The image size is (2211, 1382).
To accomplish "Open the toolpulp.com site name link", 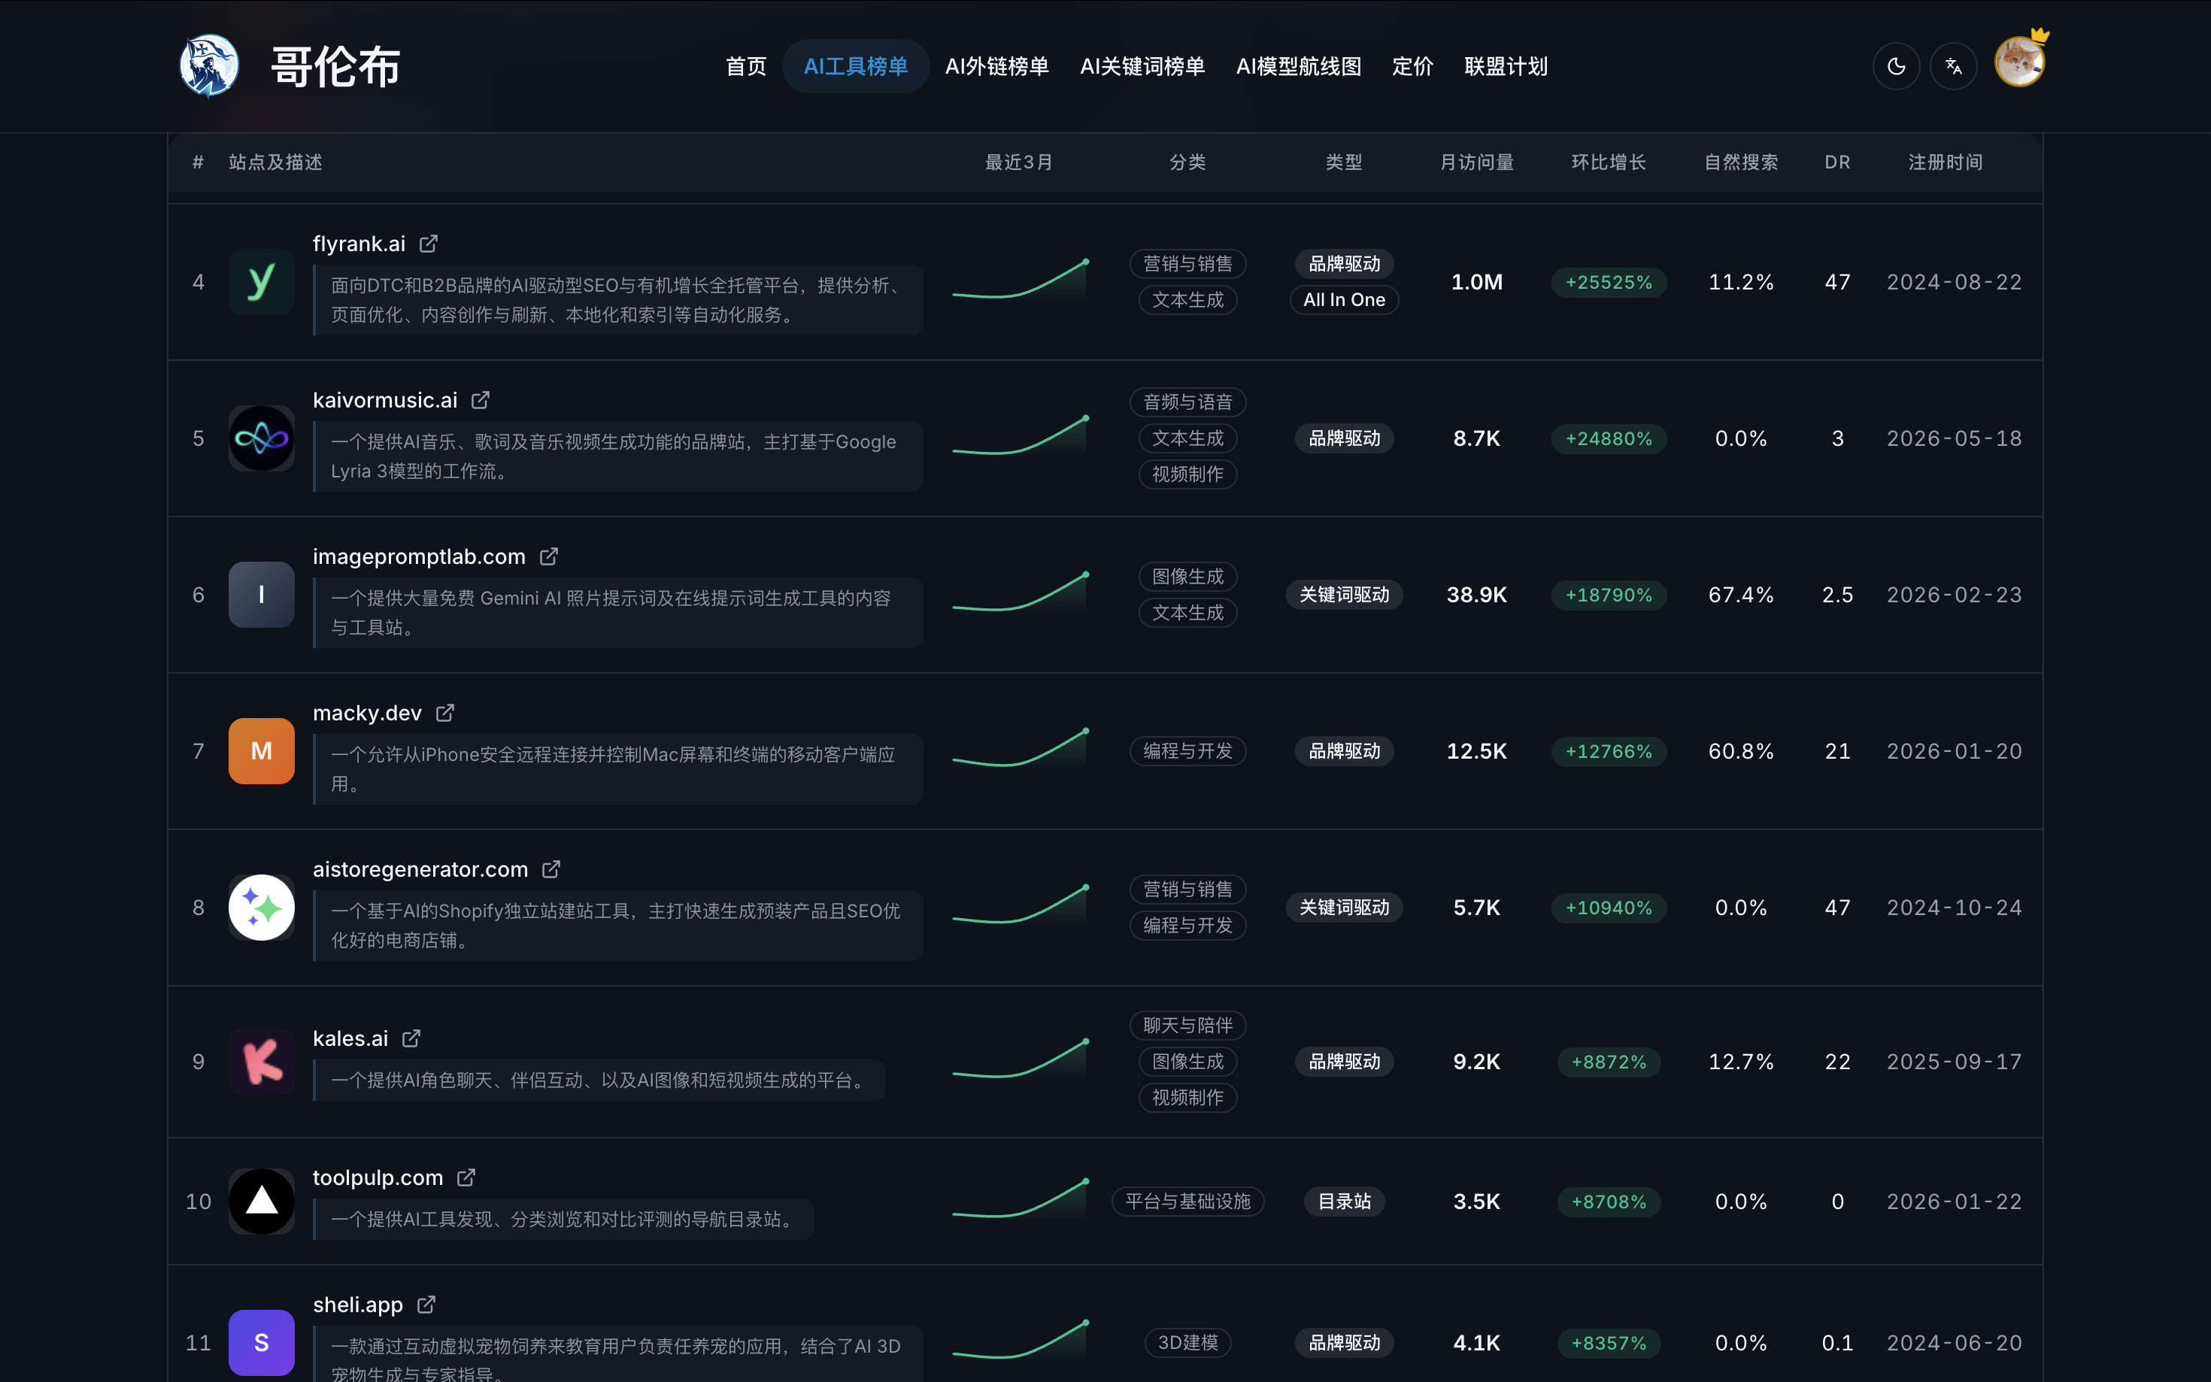I will tap(378, 1177).
